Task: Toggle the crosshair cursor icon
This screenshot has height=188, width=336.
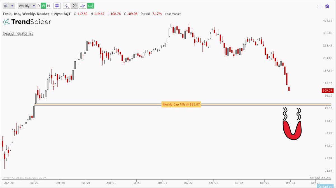Action: click(83, 6)
